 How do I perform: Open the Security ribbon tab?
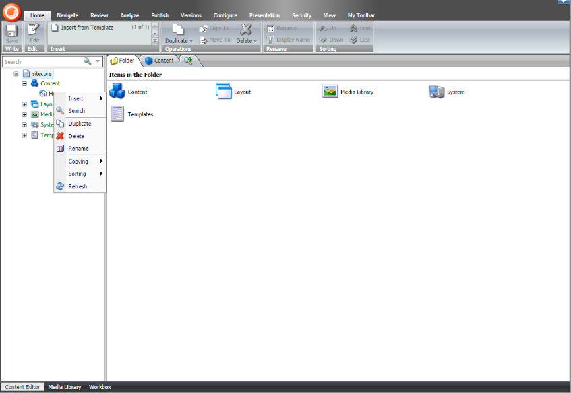[301, 15]
